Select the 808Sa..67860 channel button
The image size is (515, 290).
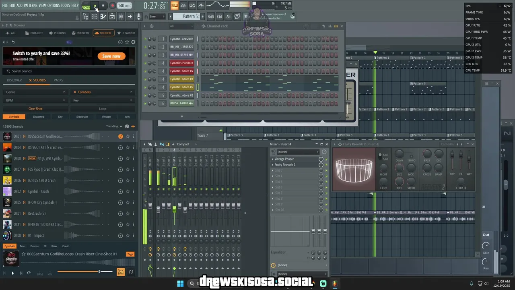point(181,103)
